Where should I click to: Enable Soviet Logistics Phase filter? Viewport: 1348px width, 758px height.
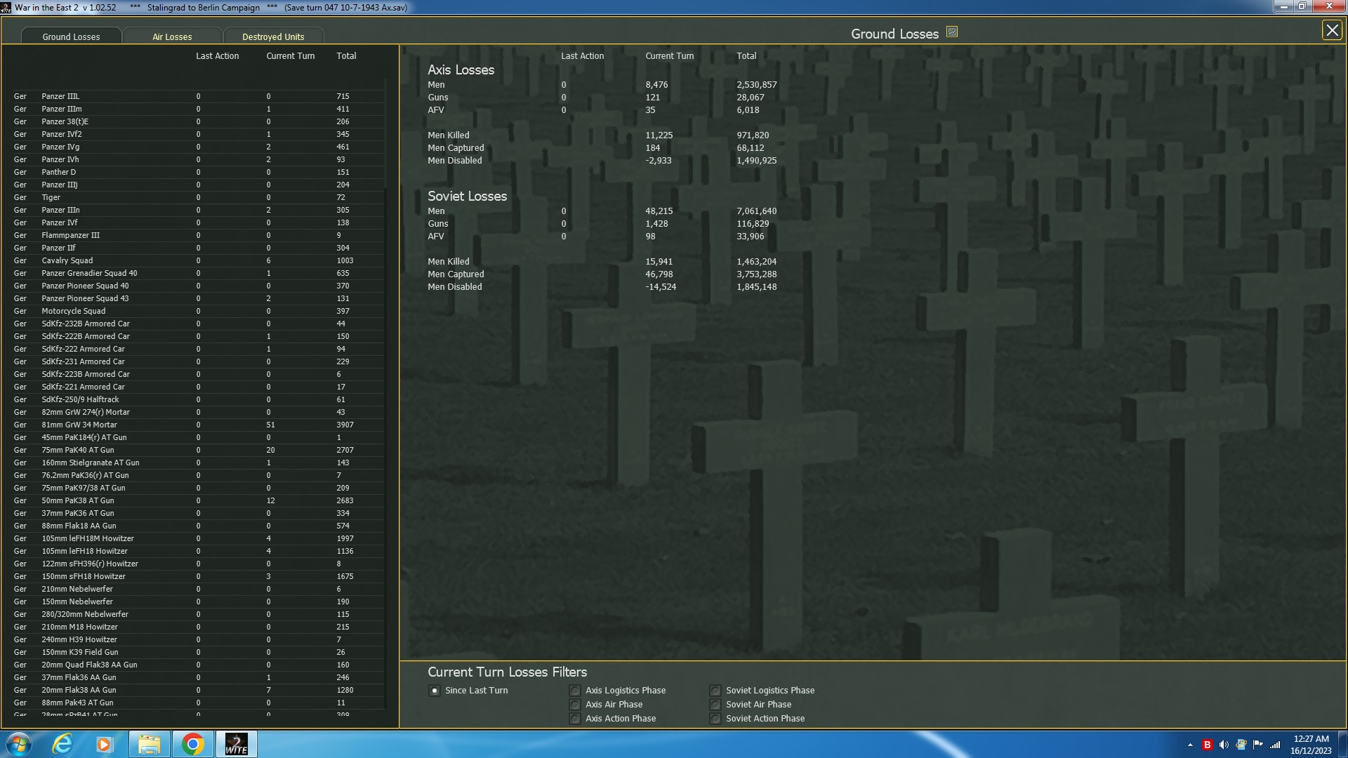point(715,691)
